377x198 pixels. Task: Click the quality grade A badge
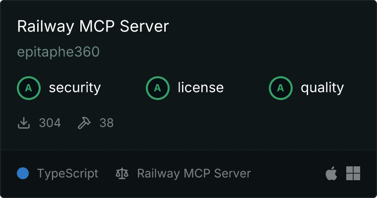[281, 88]
